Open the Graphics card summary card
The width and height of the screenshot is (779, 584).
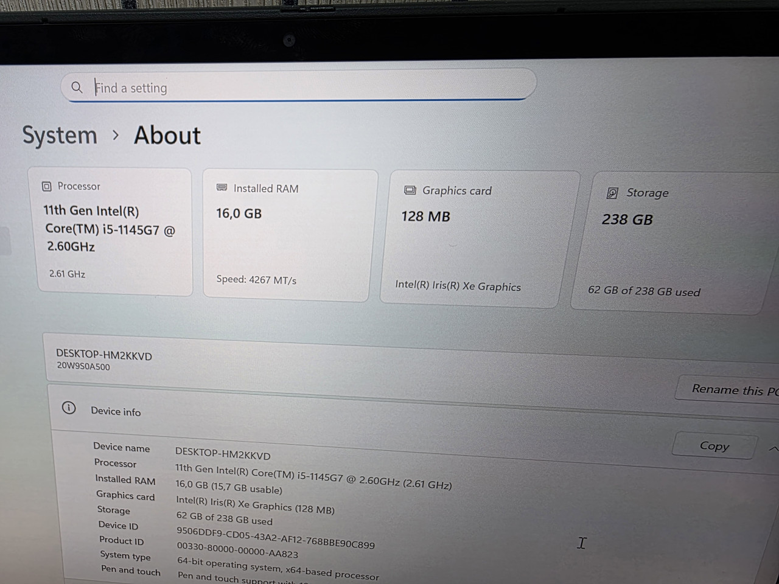coord(478,240)
